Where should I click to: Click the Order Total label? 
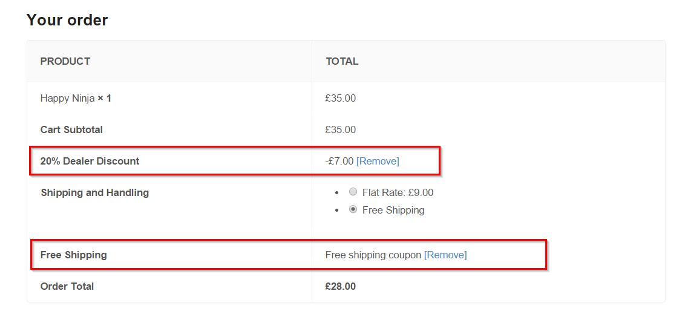coord(67,286)
